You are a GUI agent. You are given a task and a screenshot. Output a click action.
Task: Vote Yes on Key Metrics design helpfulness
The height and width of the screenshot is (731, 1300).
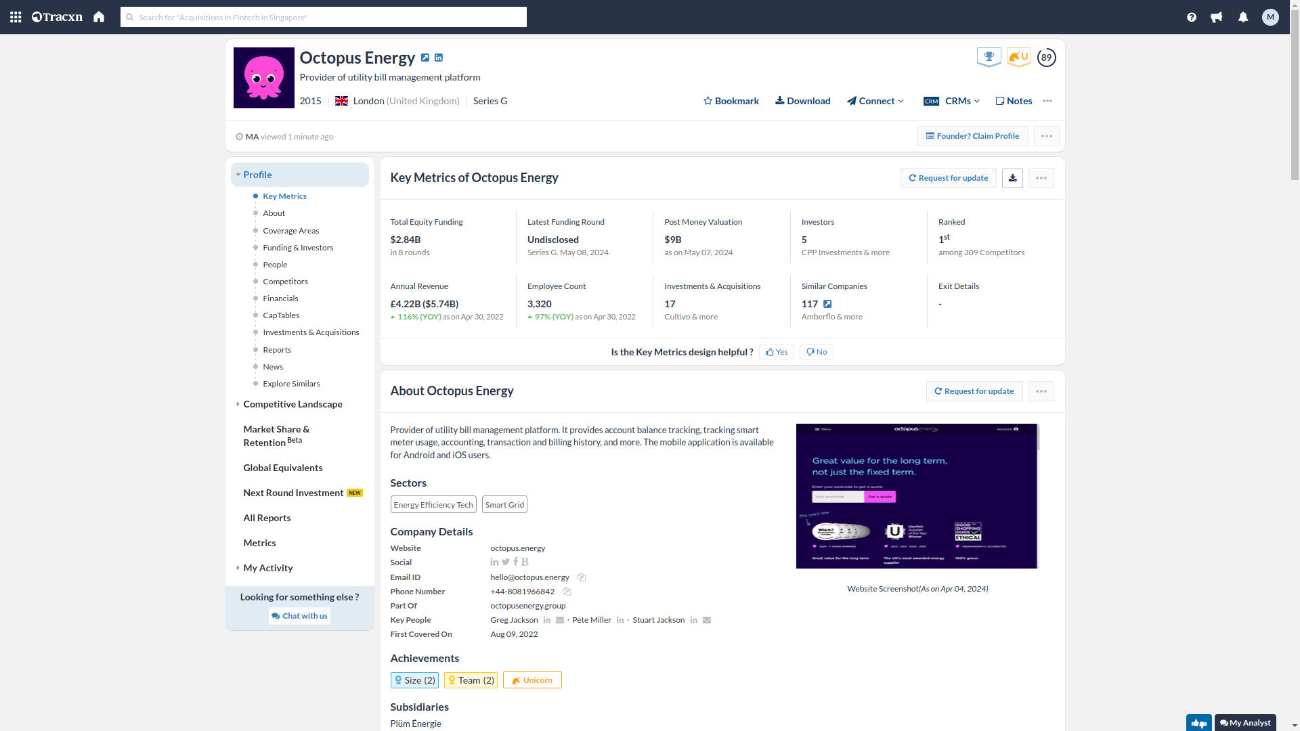776,351
